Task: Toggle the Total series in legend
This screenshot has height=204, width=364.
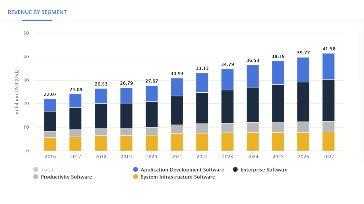Action: click(43, 170)
